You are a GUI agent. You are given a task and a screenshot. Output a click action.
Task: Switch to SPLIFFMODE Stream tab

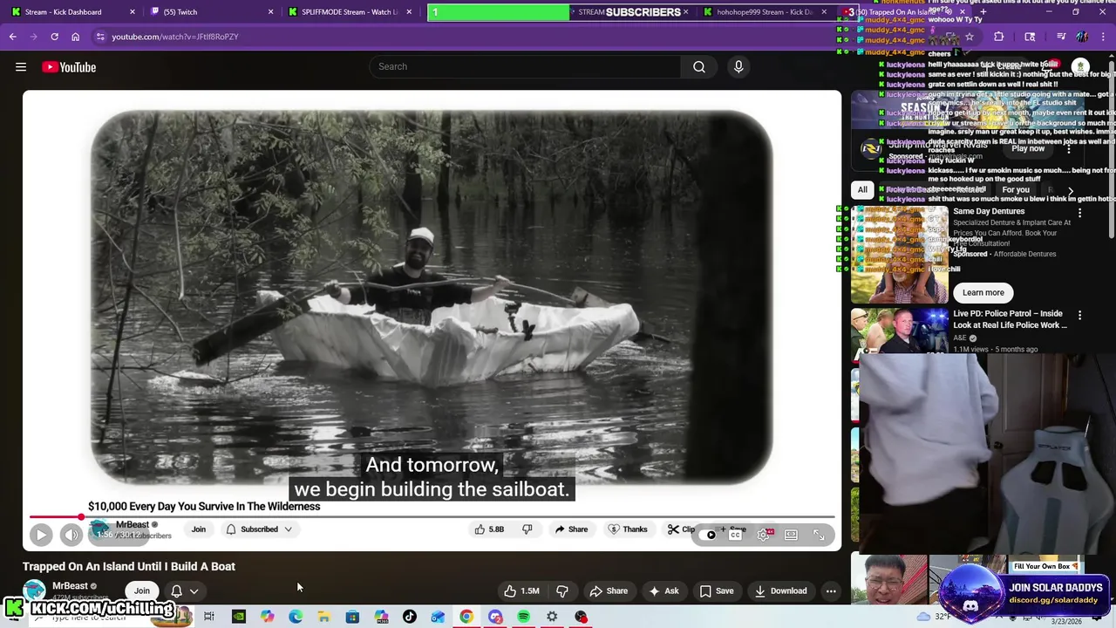coord(349,12)
